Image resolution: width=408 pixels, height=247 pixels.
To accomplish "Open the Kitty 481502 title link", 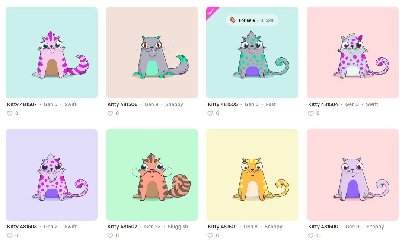I will [122, 227].
